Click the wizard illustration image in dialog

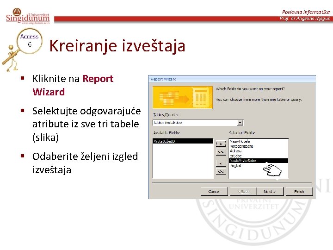click(x=183, y=98)
